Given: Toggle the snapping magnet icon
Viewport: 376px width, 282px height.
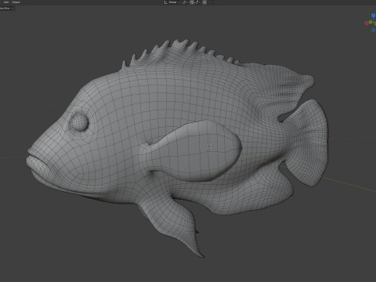Looking at the screenshot, I should (x=192, y=2).
